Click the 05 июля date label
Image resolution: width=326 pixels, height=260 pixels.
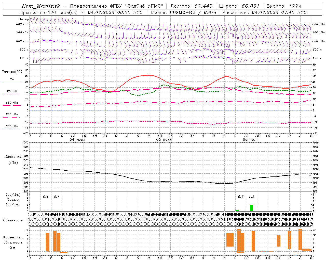164,140
